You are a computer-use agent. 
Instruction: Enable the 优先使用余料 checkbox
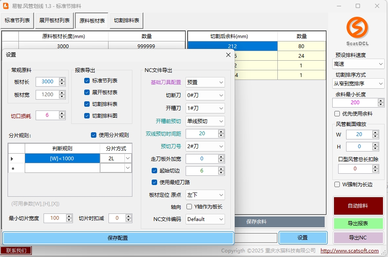point(337,113)
